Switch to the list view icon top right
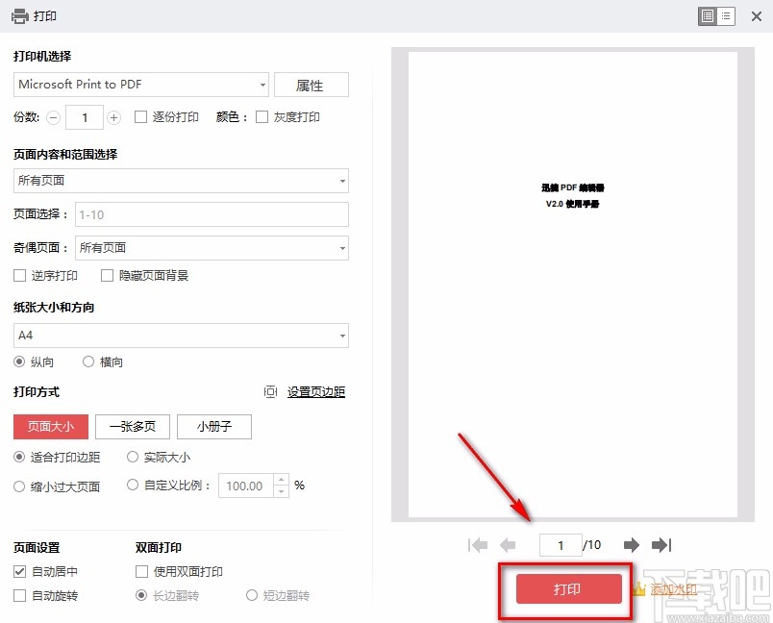The image size is (773, 623). 727,16
